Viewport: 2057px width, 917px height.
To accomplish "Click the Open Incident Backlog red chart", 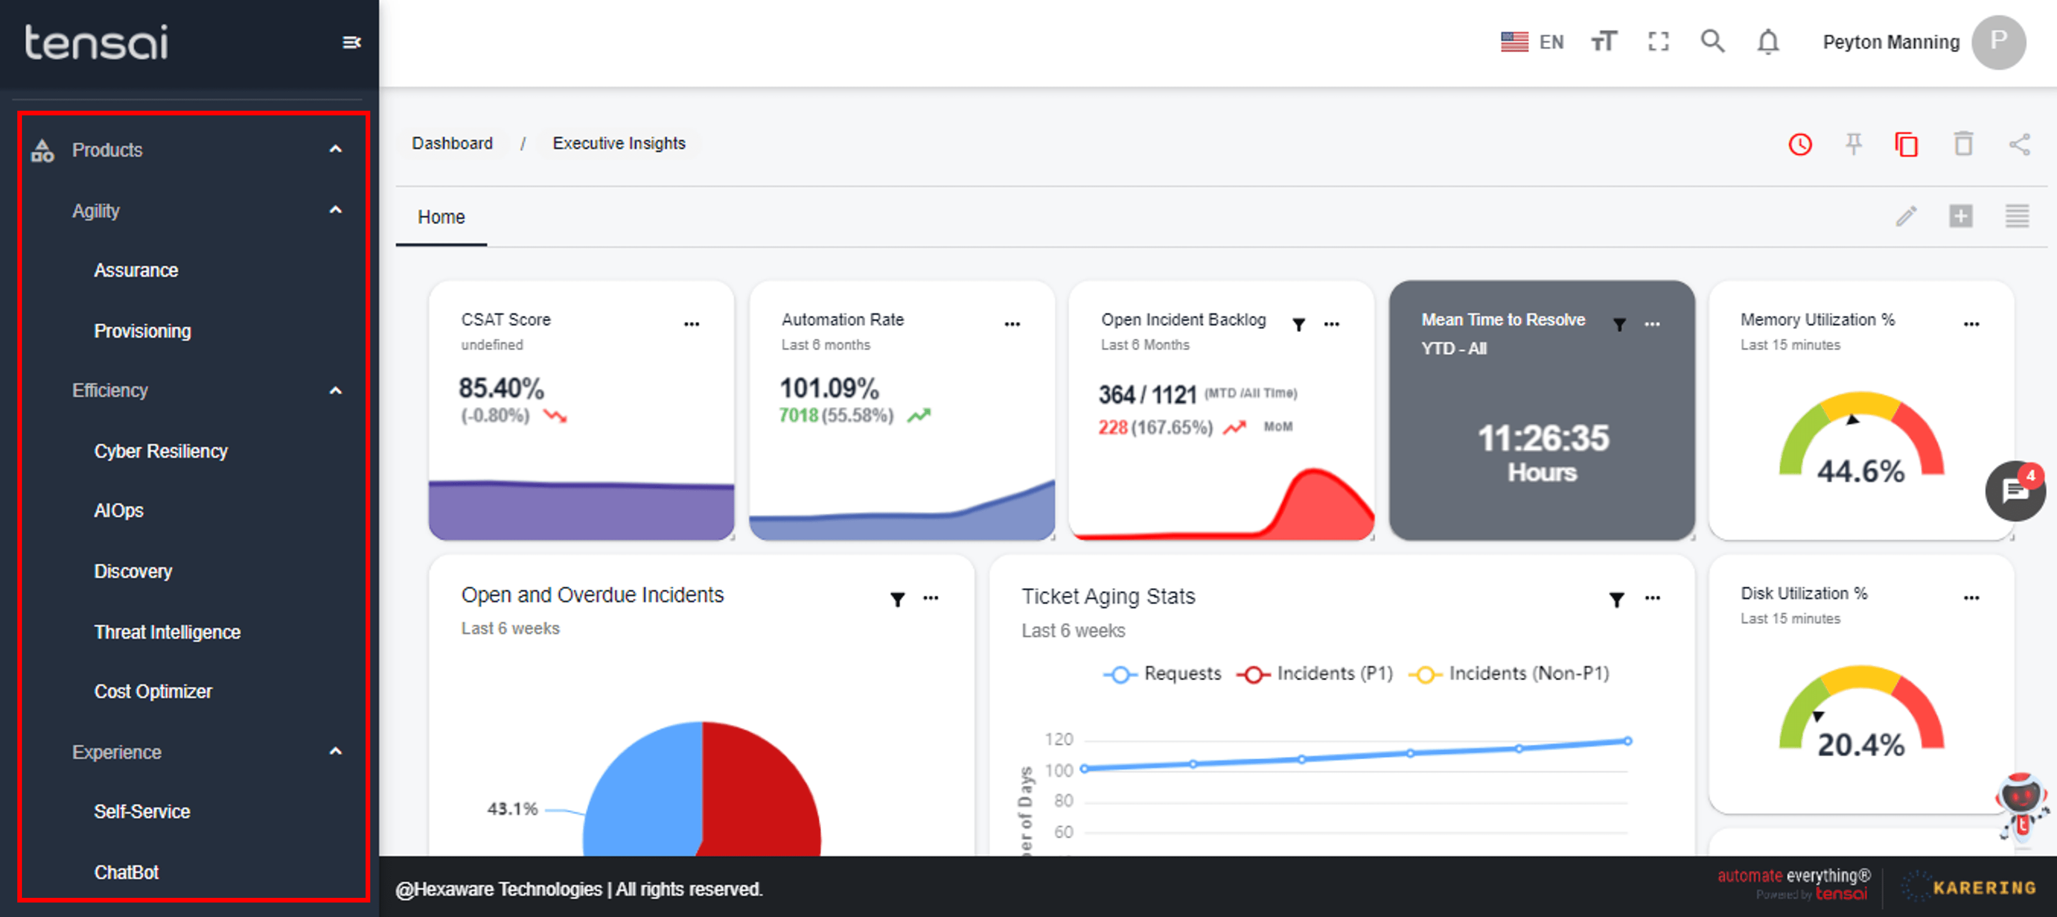I will pos(1221,505).
